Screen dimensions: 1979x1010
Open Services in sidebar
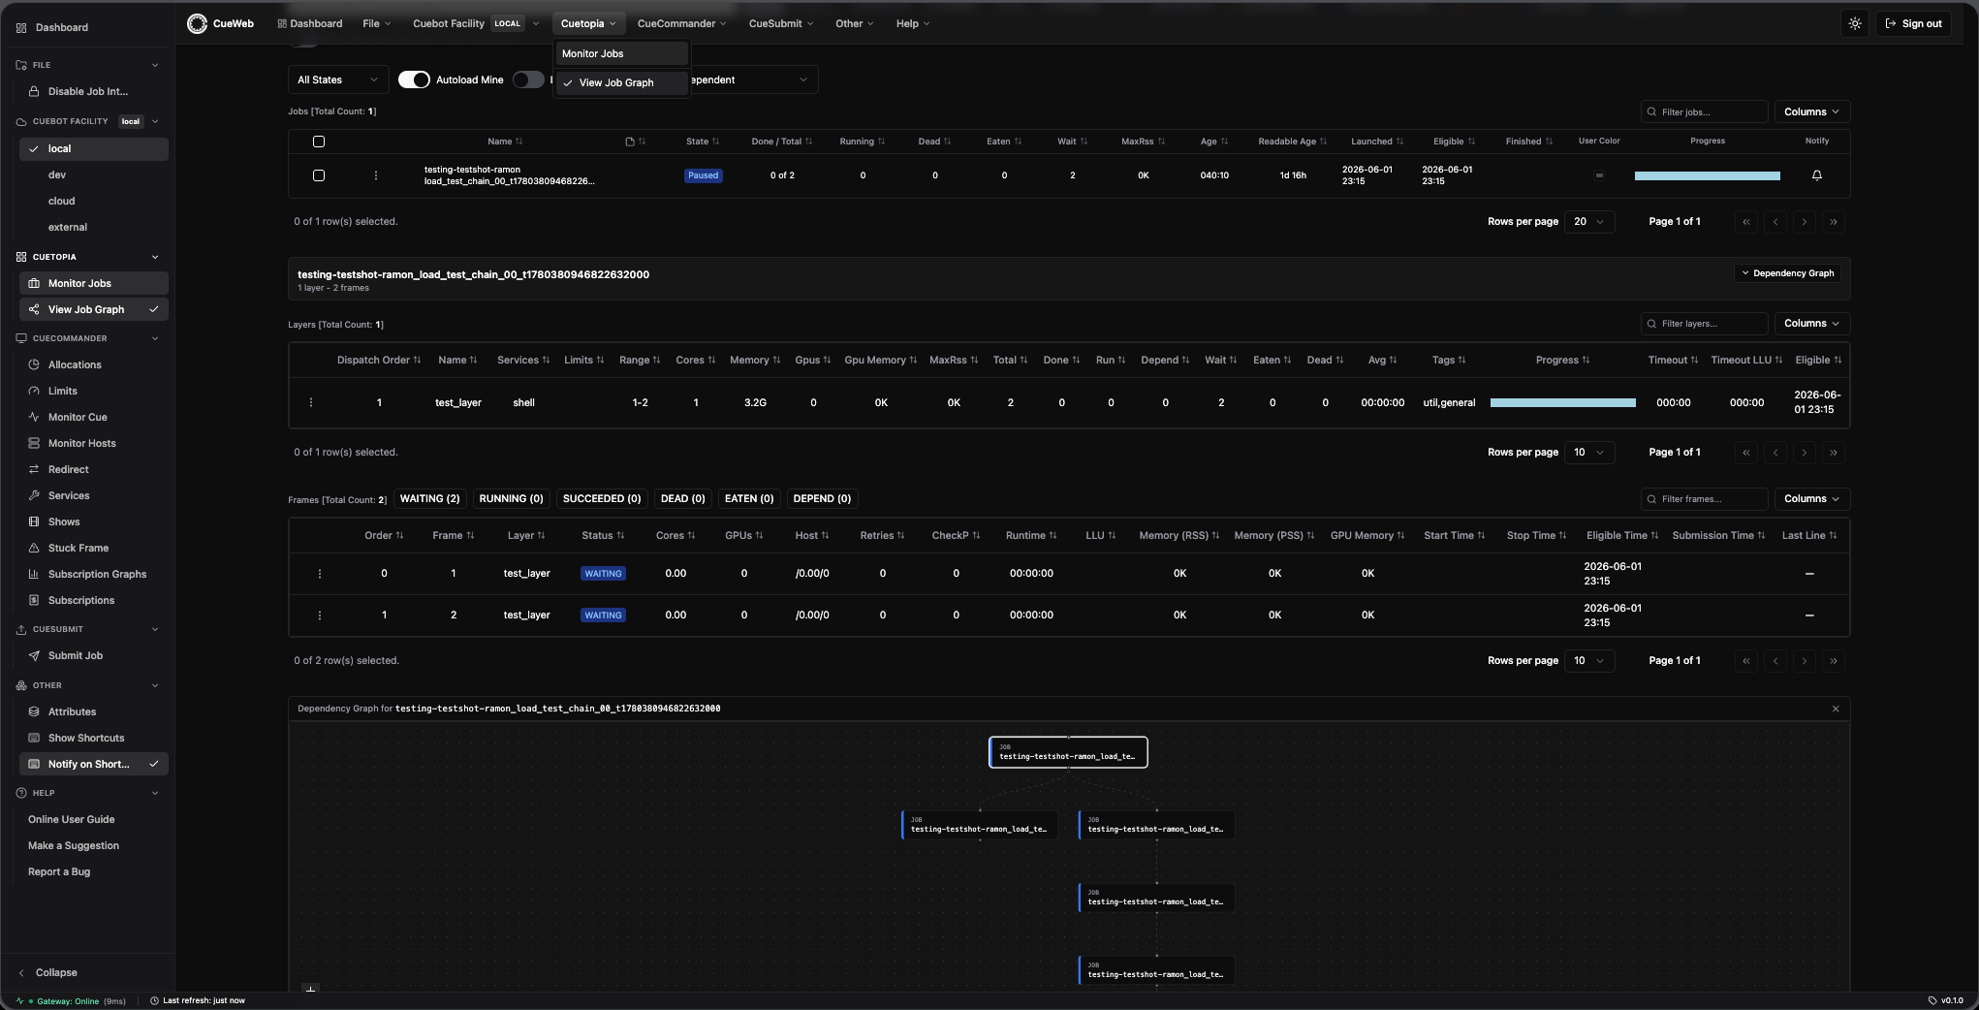coord(93,495)
